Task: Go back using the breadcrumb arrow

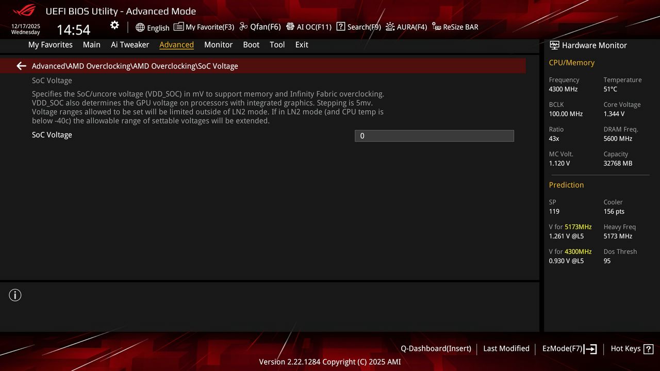Action: click(x=21, y=65)
